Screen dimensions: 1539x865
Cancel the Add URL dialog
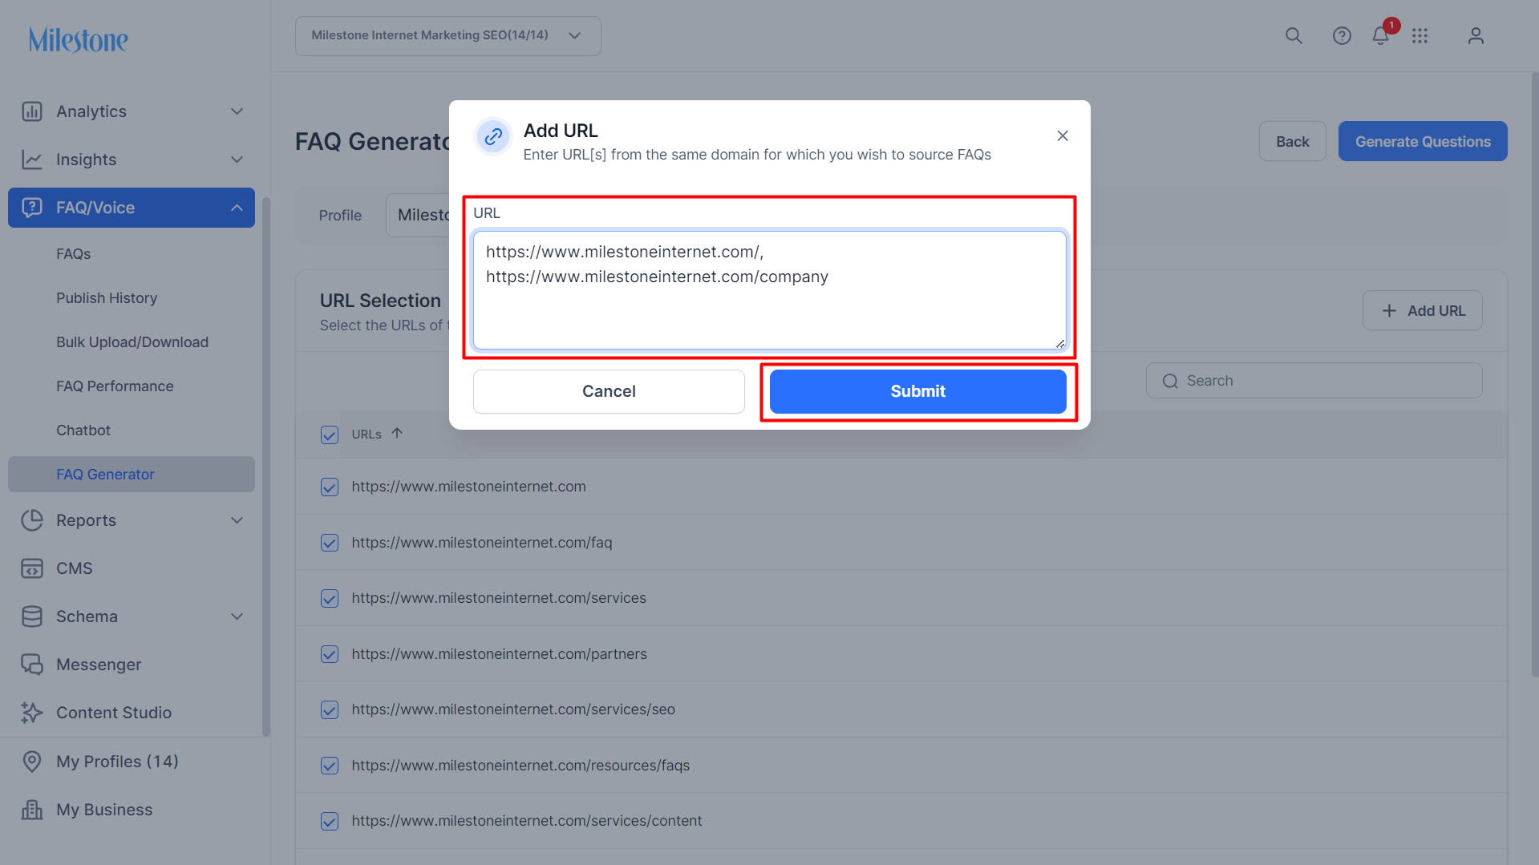coord(609,391)
